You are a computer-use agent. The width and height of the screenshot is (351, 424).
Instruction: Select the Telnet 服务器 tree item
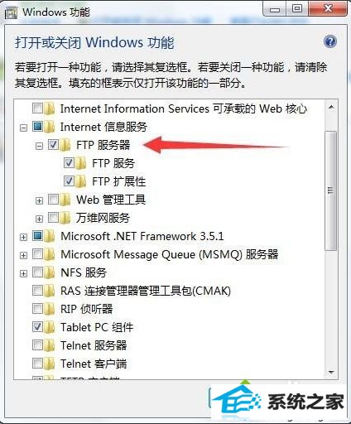tap(94, 345)
